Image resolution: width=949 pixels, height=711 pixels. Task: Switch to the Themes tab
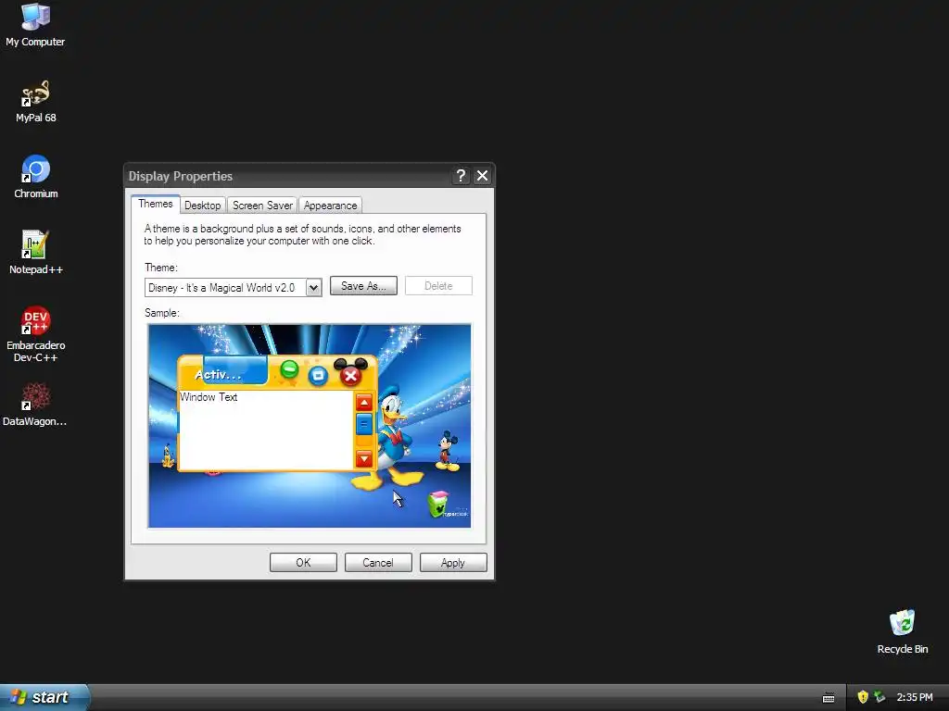156,204
